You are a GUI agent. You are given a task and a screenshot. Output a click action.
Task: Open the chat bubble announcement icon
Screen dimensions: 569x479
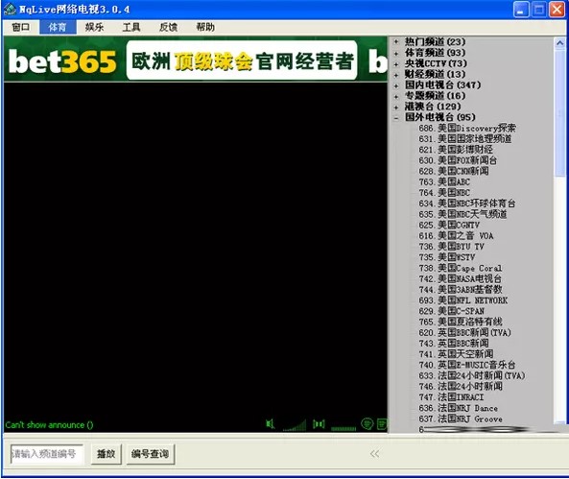coord(367,423)
